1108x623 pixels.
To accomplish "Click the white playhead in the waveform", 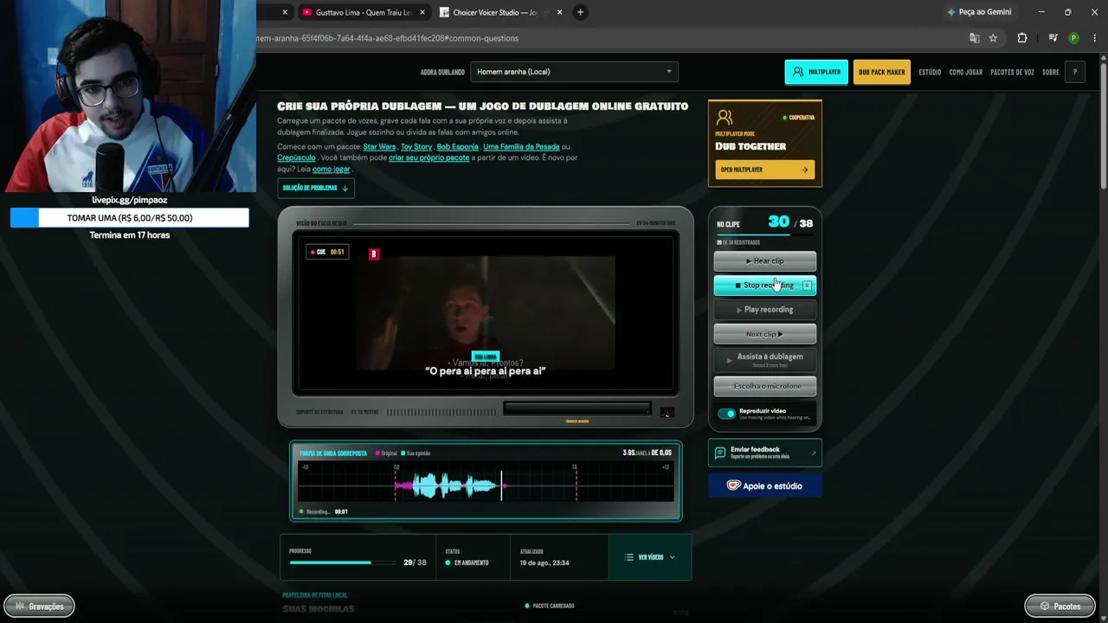I will coord(501,485).
